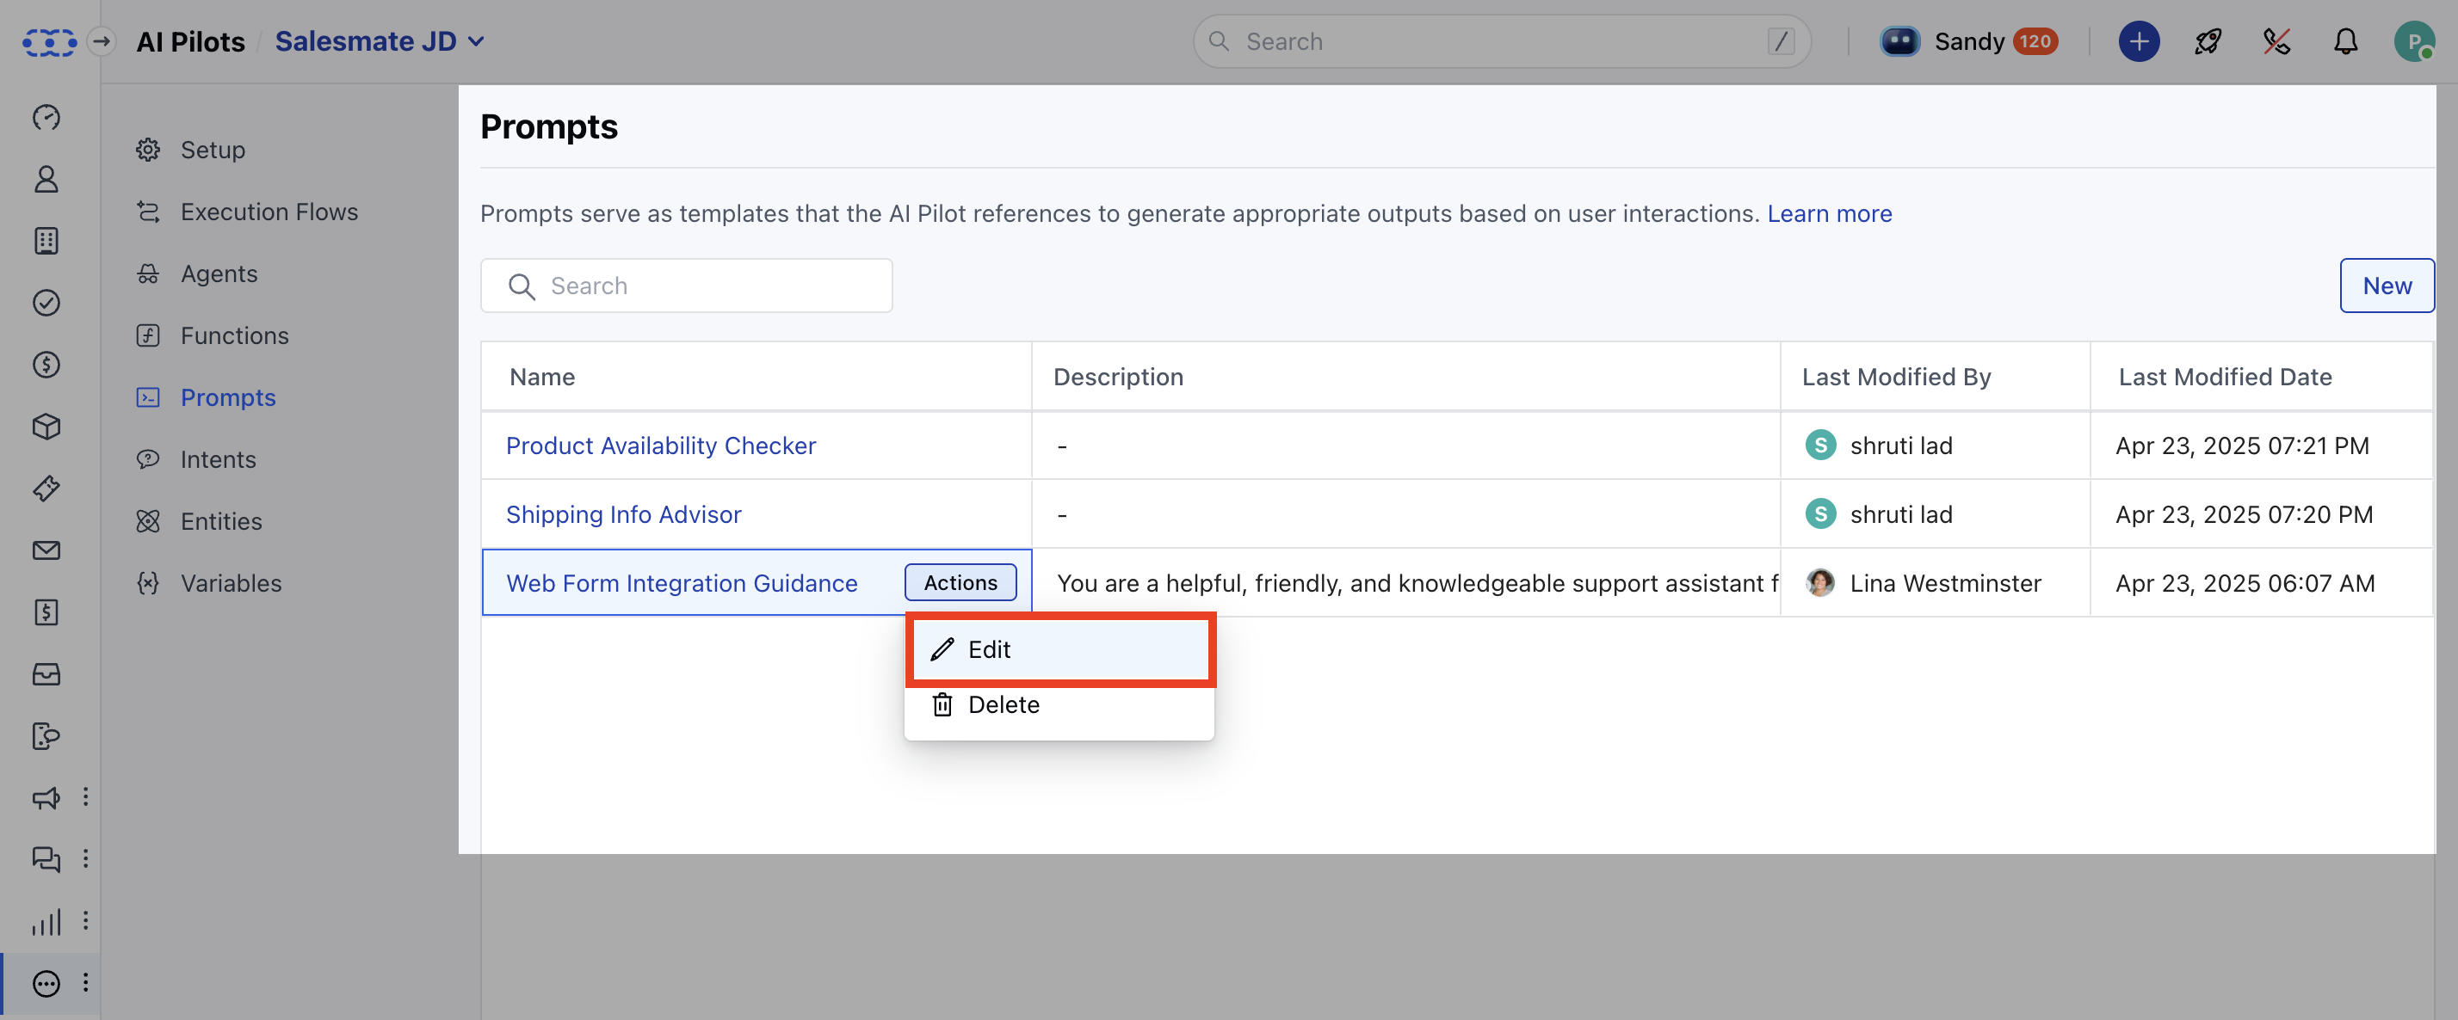
Task: Open the Salesmate JD pilot dropdown
Action: pyautogui.click(x=380, y=42)
